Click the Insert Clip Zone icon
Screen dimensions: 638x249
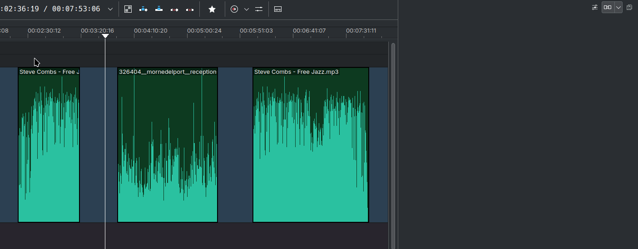click(143, 9)
